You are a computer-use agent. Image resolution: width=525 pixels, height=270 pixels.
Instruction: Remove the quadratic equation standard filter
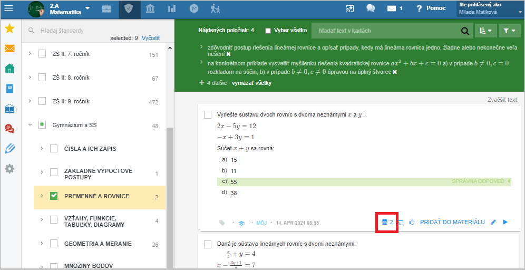(x=394, y=72)
